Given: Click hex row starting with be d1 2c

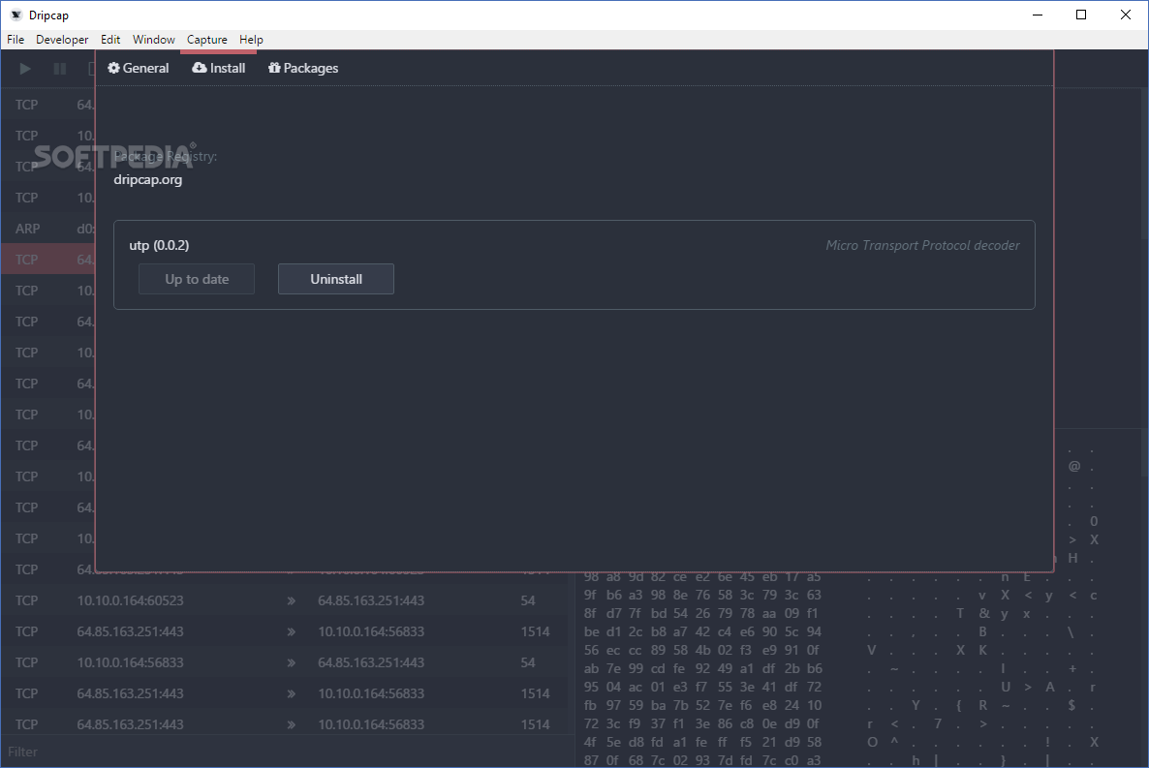Looking at the screenshot, I should (702, 631).
